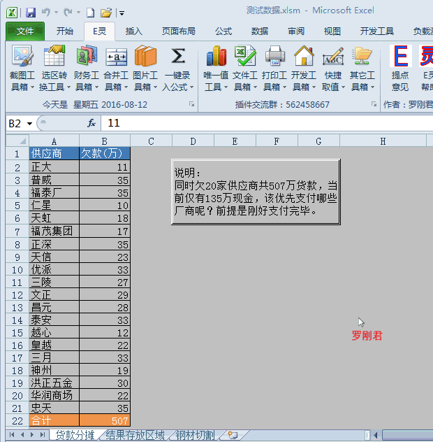Expand the customize quick access toolbar arrow
This screenshot has width=433, height=442.
click(x=122, y=13)
